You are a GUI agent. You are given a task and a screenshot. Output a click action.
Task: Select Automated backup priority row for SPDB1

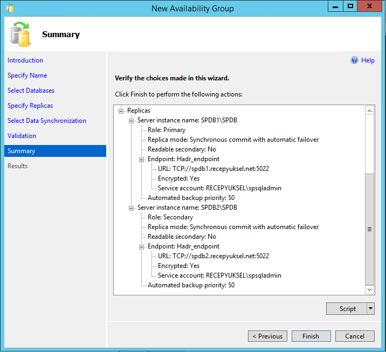point(191,198)
